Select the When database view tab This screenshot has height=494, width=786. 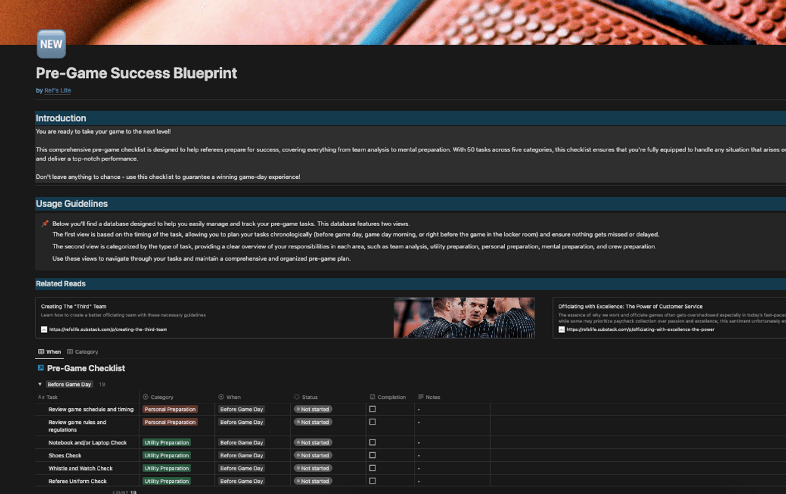[49, 352]
